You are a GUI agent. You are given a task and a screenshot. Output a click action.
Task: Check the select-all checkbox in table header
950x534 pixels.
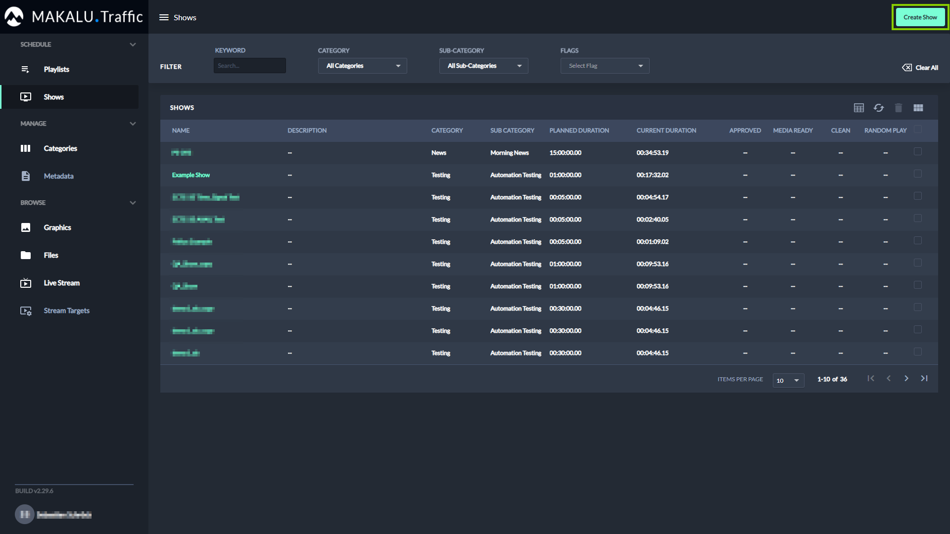(918, 130)
